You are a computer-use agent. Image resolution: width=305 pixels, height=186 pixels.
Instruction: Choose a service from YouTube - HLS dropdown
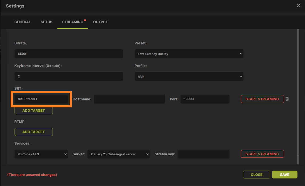click(41, 154)
